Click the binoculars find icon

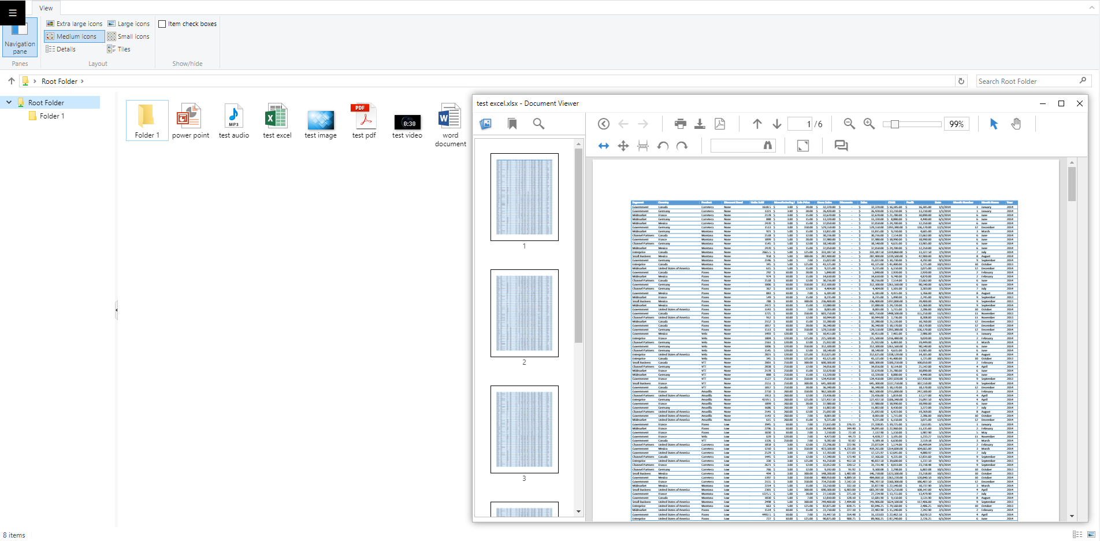(x=768, y=146)
